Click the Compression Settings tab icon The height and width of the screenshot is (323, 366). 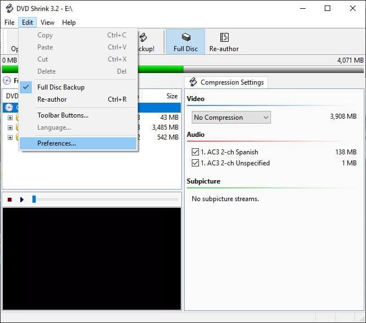(193, 82)
